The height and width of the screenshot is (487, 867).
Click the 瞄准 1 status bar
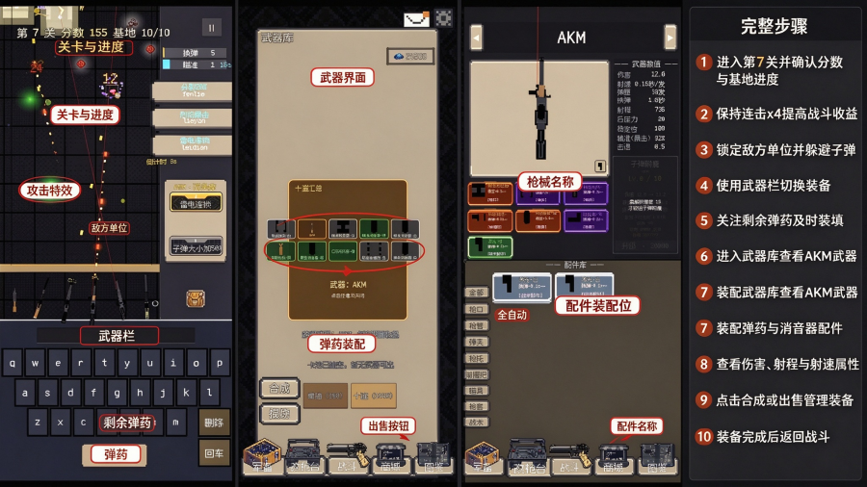tap(197, 64)
